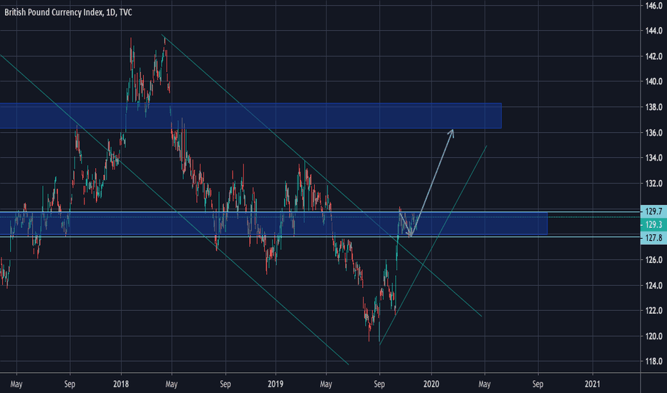667x393 pixels.
Task: Click the 126.0 price axis value
Action: pyautogui.click(x=654, y=259)
